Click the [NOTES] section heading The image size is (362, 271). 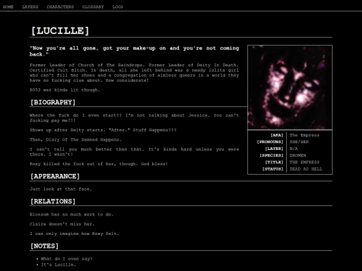pos(44,246)
